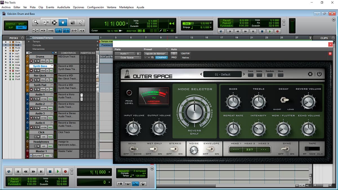This screenshot has height=190, width=338.
Task: Open the Ayuda menu
Action: pos(141,7)
